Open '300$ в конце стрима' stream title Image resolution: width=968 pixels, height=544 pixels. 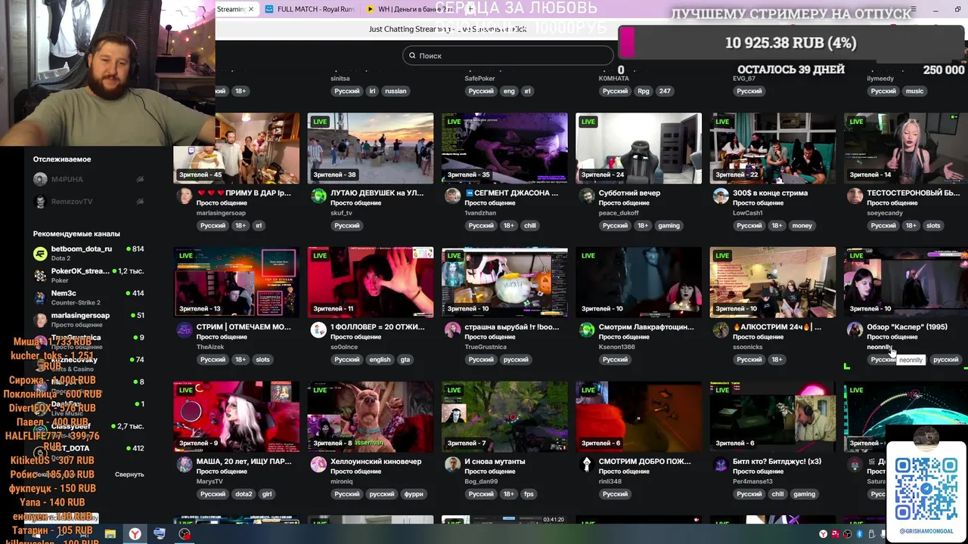[x=770, y=193]
